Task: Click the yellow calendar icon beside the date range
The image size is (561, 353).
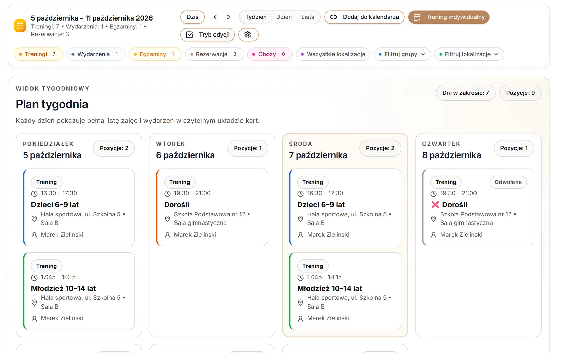Action: [20, 26]
